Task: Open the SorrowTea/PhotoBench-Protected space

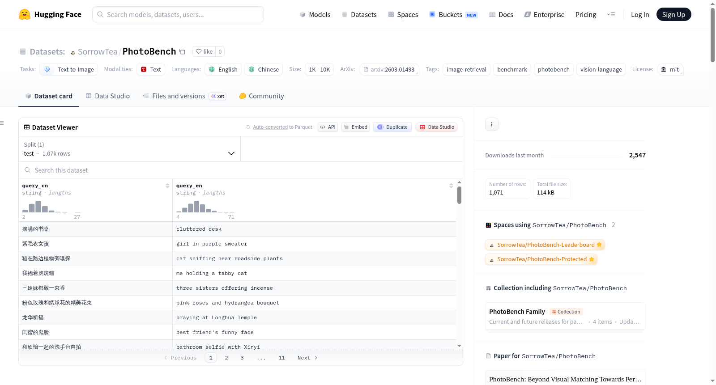Action: pos(541,259)
